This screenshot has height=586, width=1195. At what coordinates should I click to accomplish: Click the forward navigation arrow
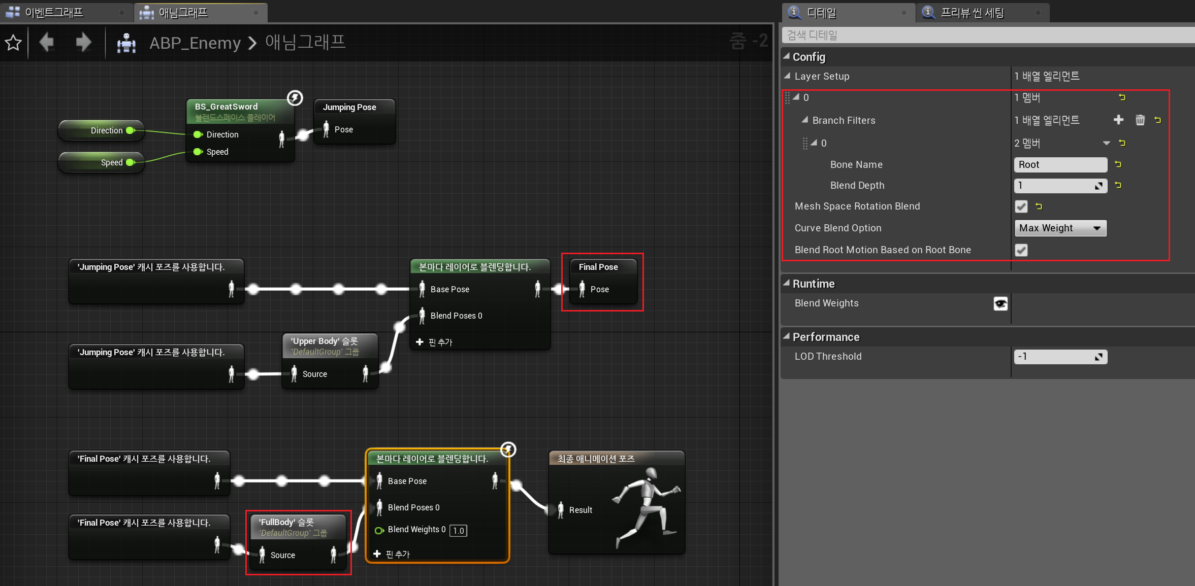pos(83,42)
